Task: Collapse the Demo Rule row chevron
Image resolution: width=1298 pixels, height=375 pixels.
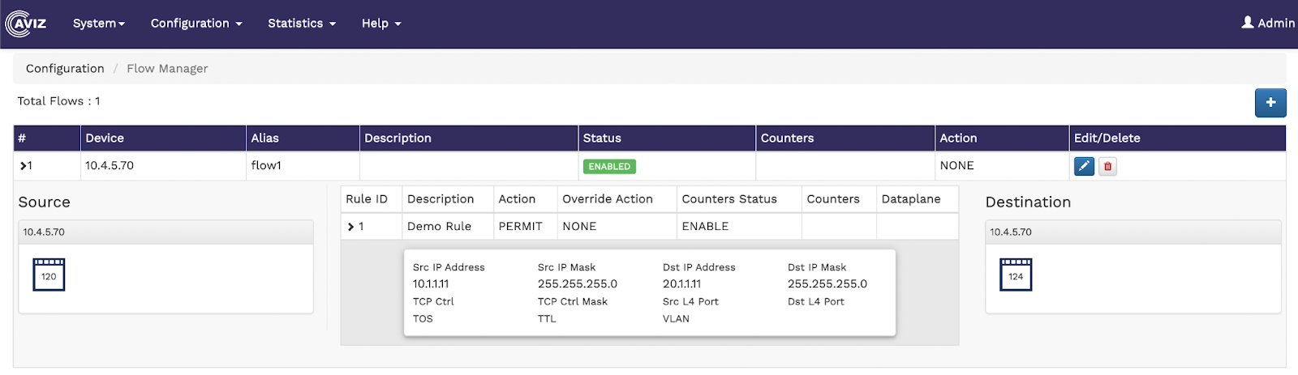Action: (350, 227)
